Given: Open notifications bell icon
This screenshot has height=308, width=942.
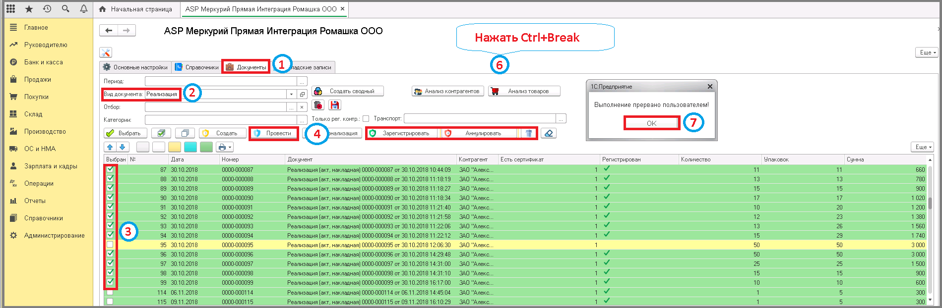Looking at the screenshot, I should coord(84,9).
